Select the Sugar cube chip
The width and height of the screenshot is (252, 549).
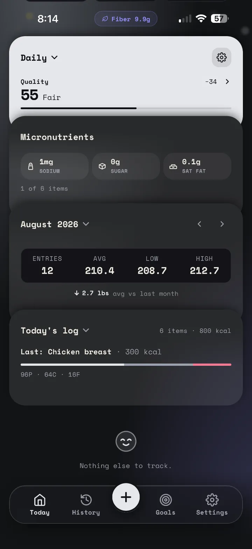tap(126, 166)
